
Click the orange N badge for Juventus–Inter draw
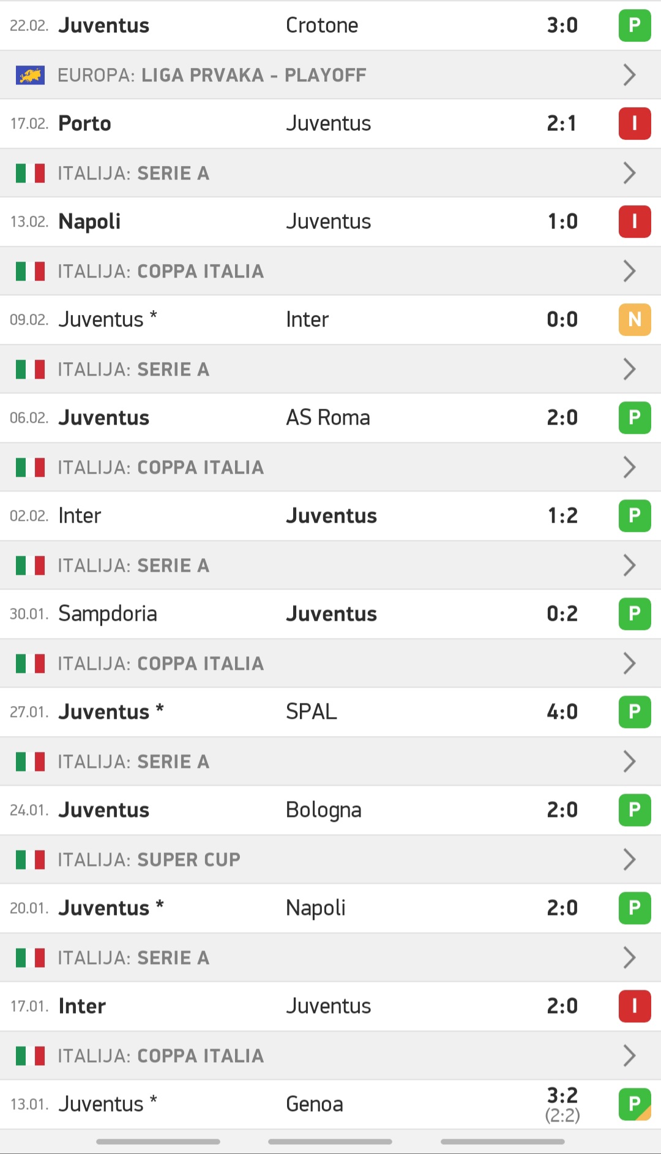click(x=635, y=320)
